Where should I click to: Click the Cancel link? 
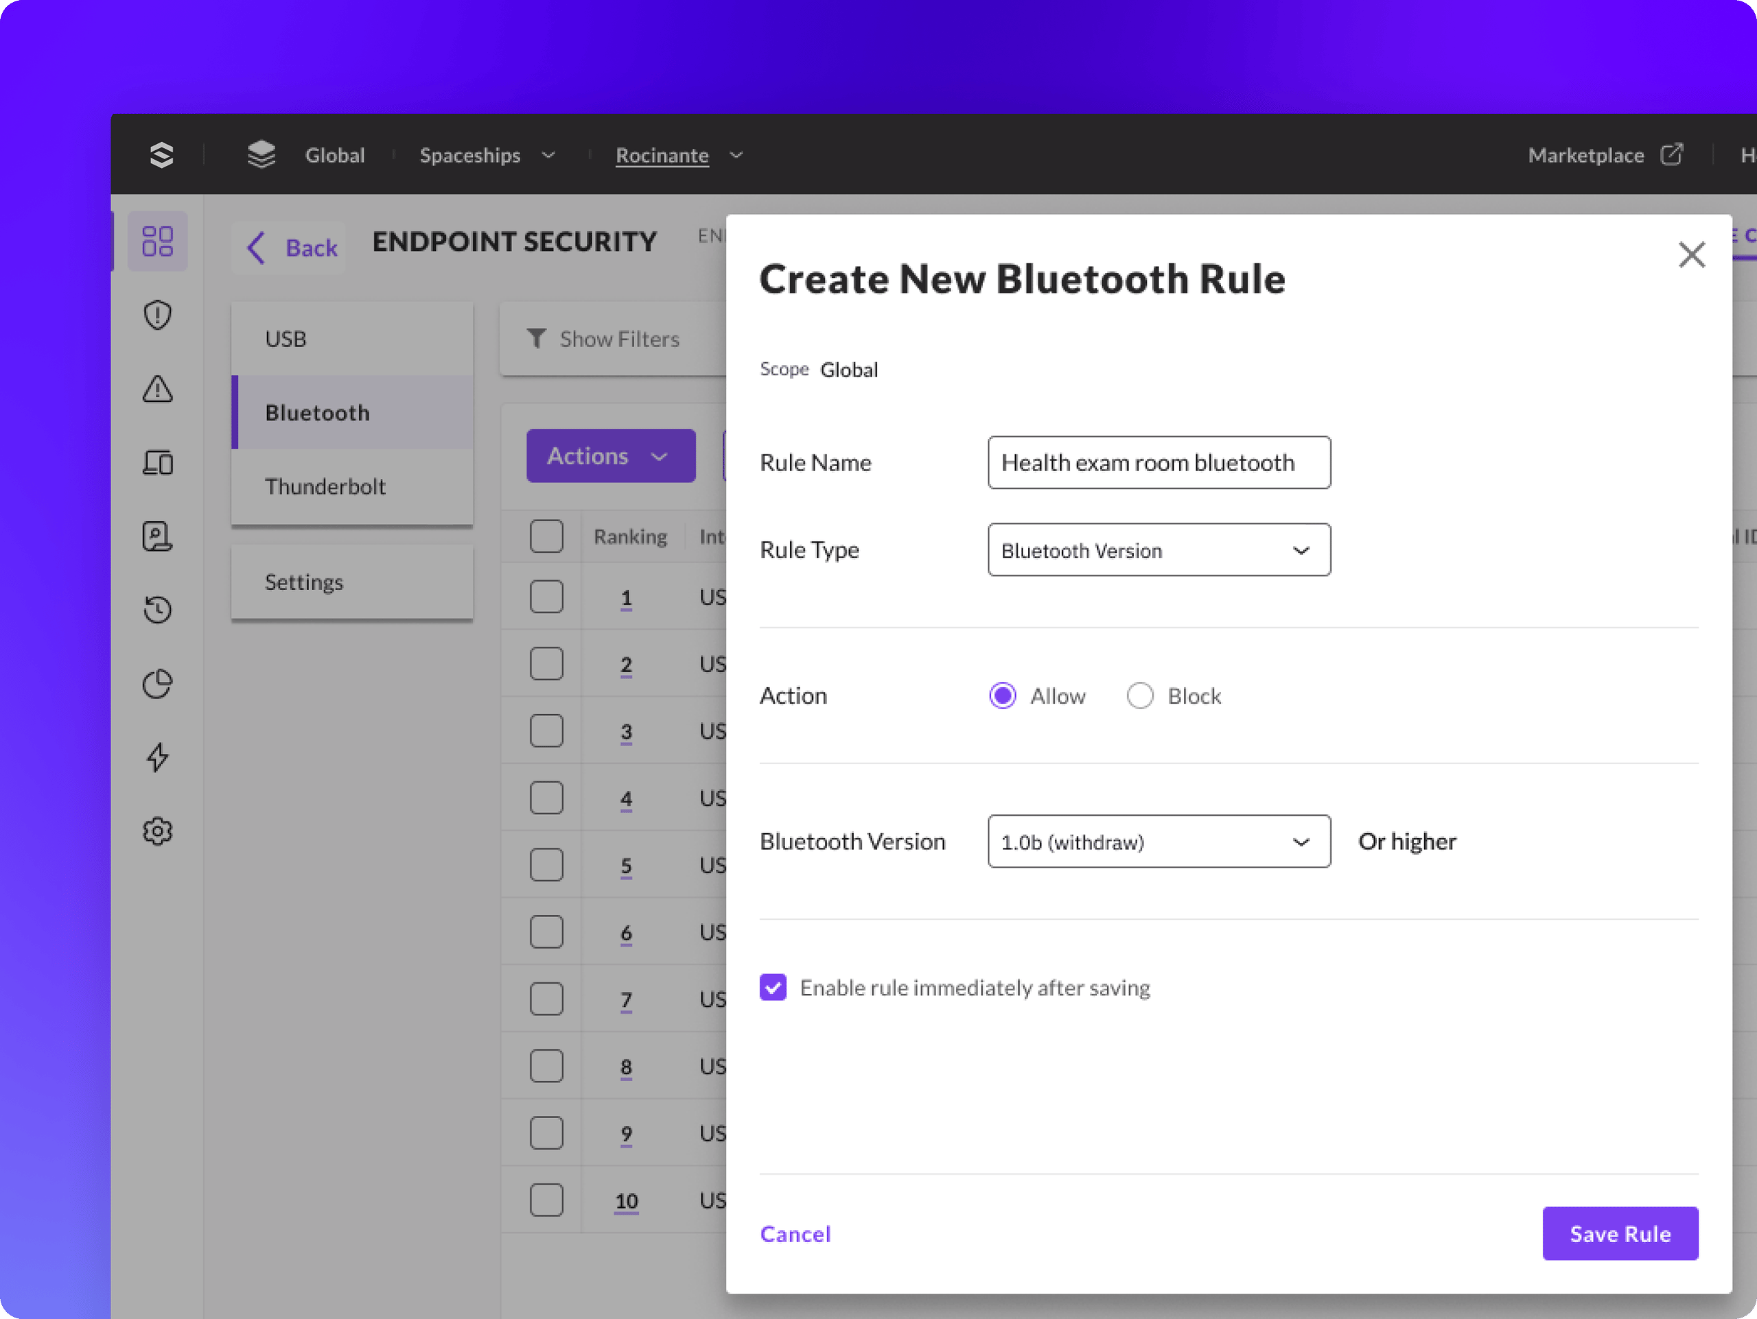point(795,1234)
